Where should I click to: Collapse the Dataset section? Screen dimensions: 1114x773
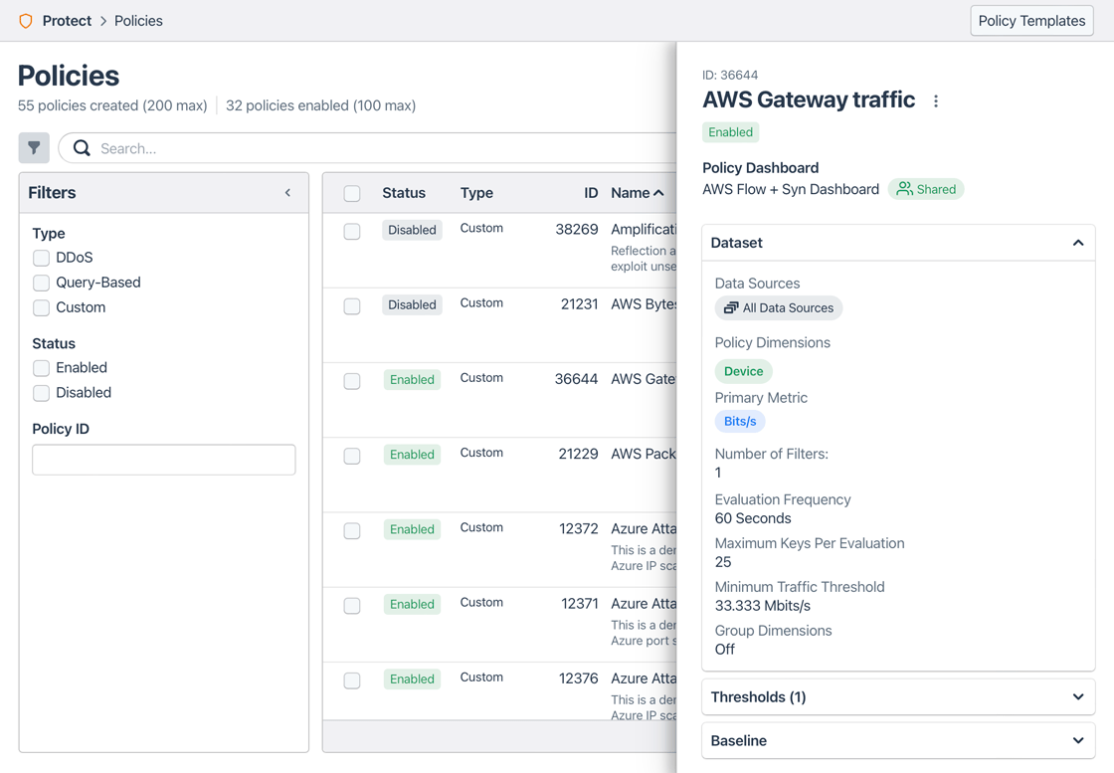pos(1077,243)
